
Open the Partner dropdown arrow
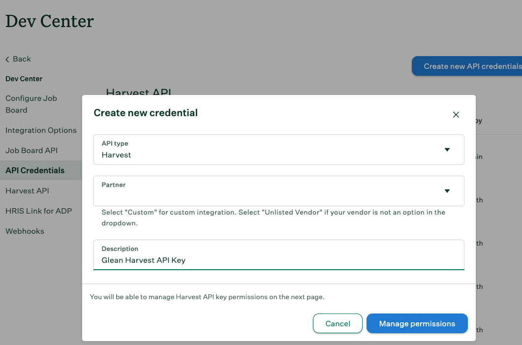point(447,191)
